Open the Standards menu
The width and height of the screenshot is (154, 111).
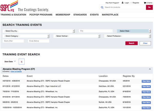pos(80,15)
